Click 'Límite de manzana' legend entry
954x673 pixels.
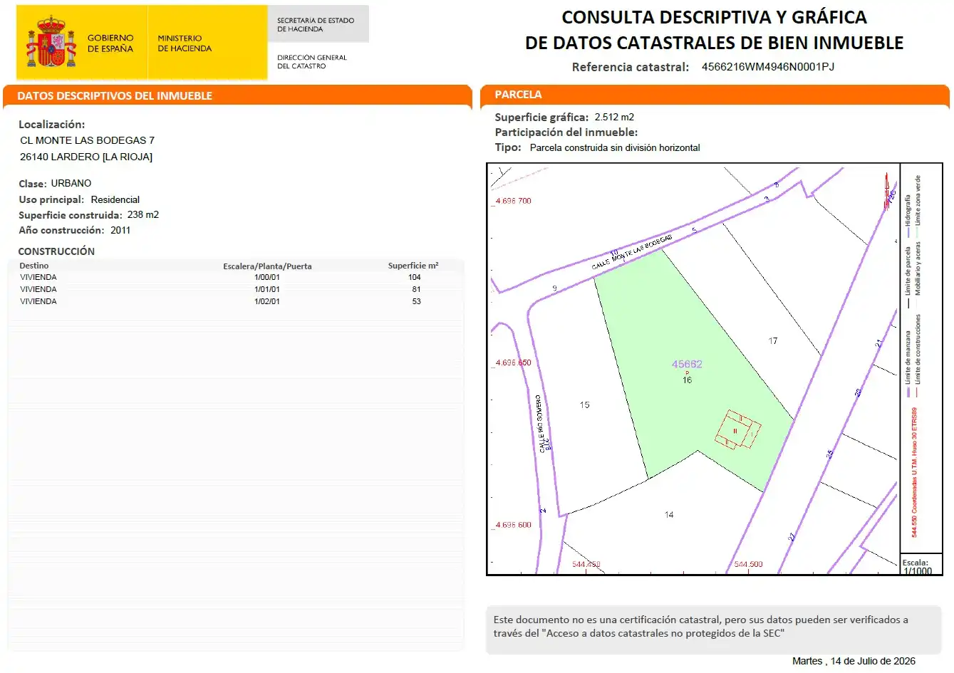[908, 364]
